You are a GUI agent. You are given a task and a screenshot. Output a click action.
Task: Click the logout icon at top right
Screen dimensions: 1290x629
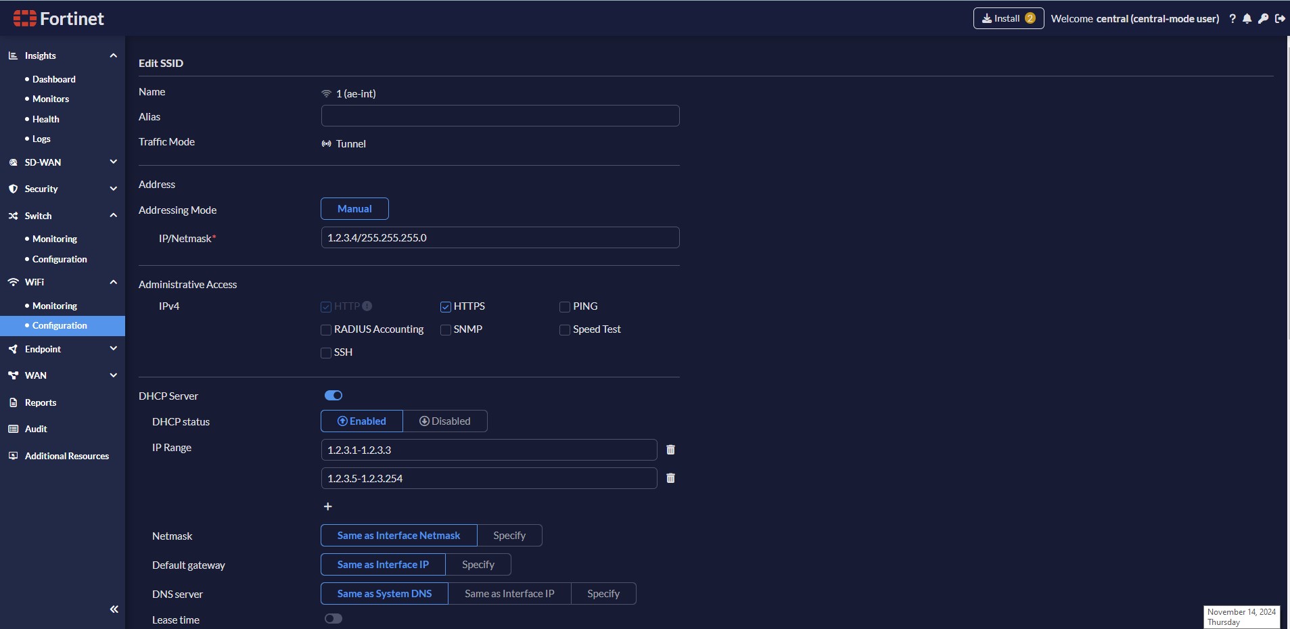[1280, 18]
